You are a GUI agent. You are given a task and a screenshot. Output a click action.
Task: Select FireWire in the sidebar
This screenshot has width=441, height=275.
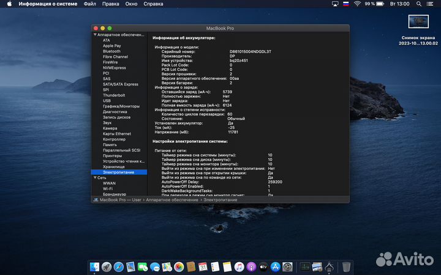coord(110,62)
